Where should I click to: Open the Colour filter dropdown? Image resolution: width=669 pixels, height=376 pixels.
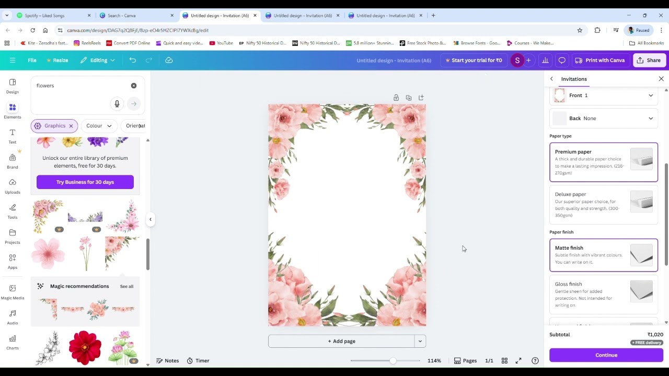click(x=99, y=126)
